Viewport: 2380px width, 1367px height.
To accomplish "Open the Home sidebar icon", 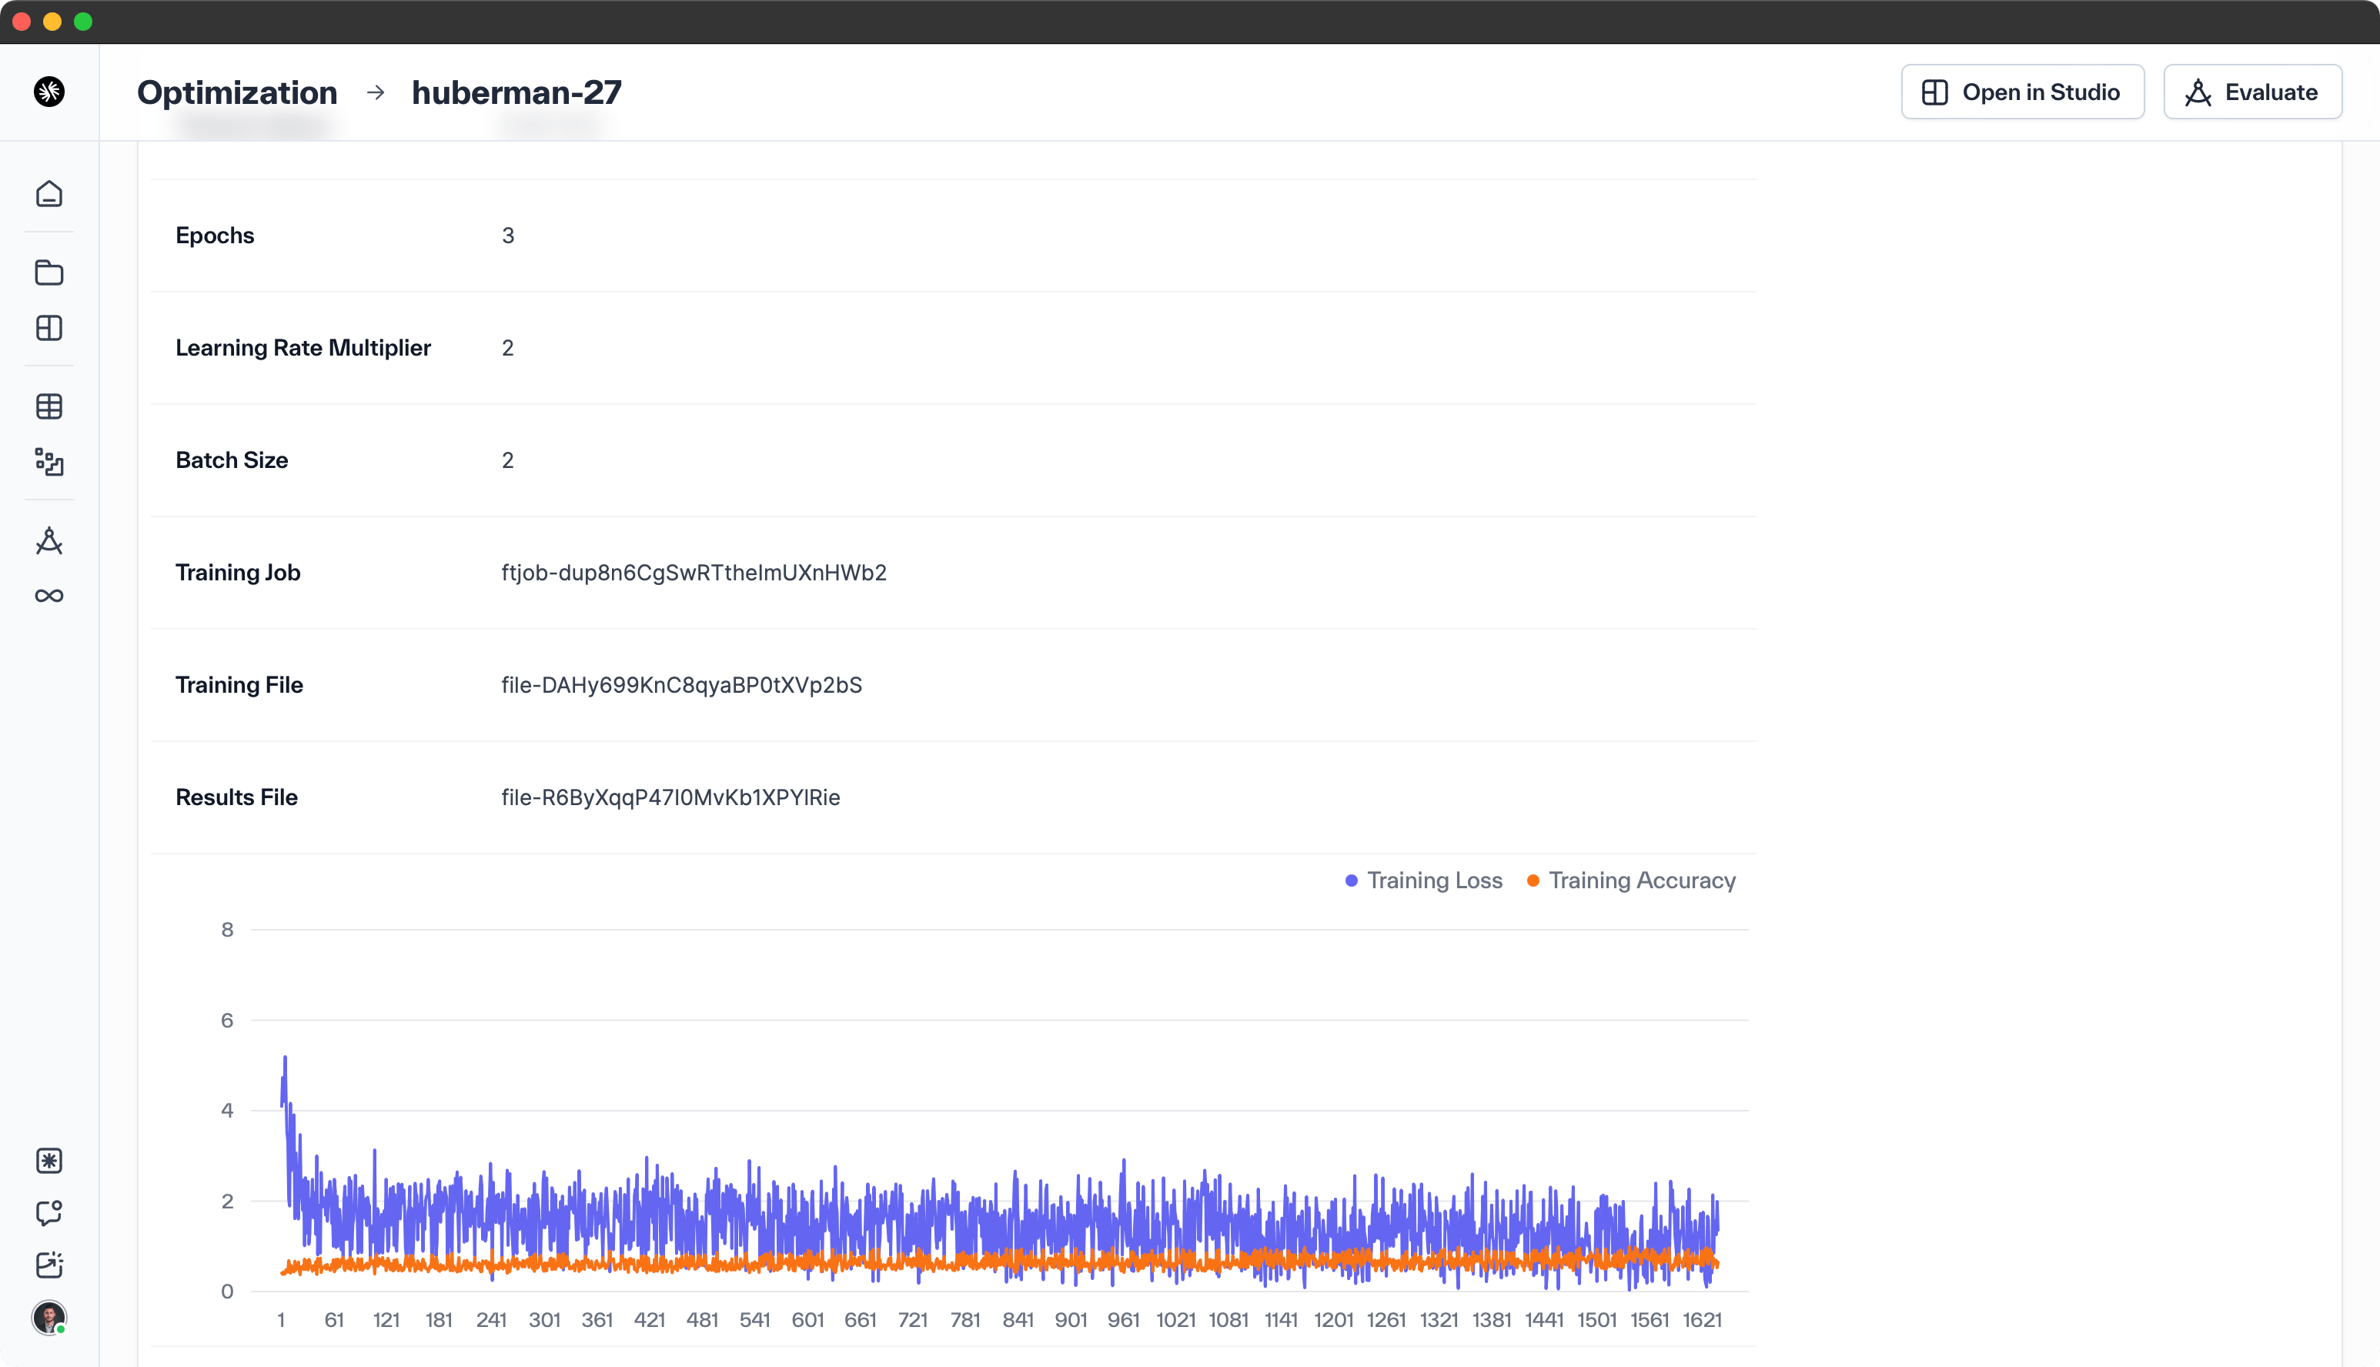I will pos(48,193).
